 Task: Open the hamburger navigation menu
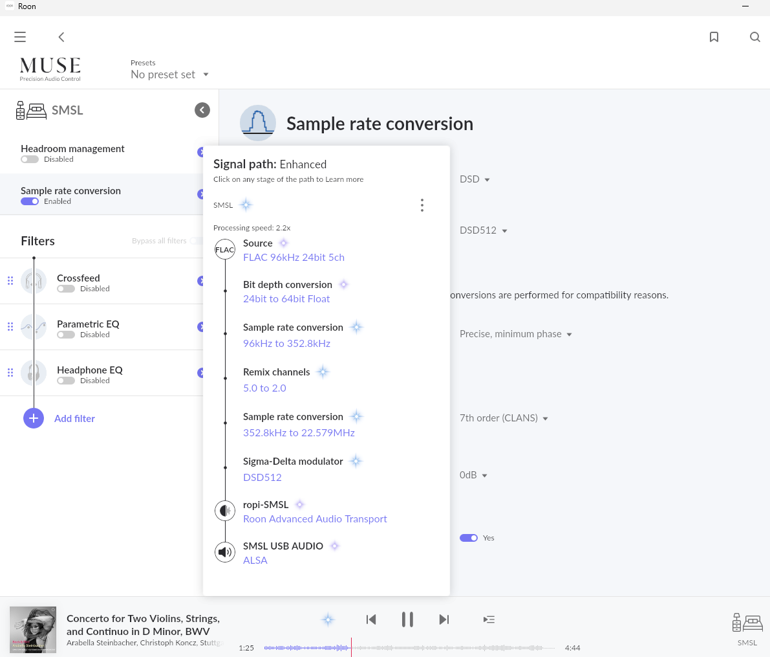(x=20, y=37)
